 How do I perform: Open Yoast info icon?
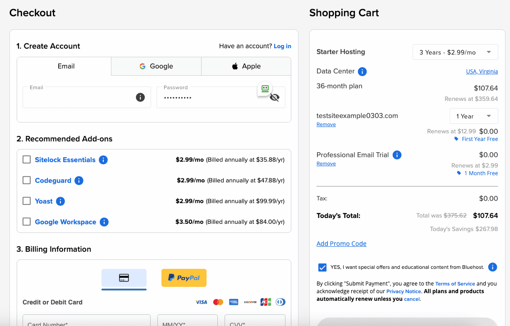tap(60, 201)
